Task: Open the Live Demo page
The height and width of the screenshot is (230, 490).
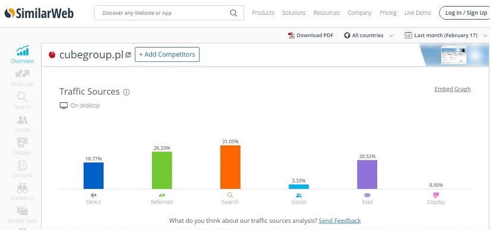Action: pos(418,13)
